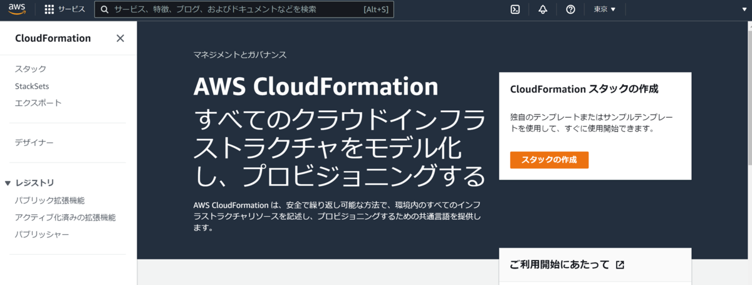This screenshot has height=285, width=752.
Task: Click the ご利用開始にあたって heading link
Action: coord(559,265)
